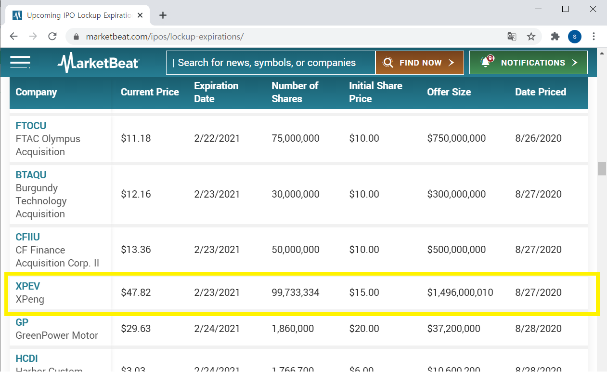Click the 8/26/2020 date priced
Image resolution: width=607 pixels, height=372 pixels.
pyautogui.click(x=538, y=139)
